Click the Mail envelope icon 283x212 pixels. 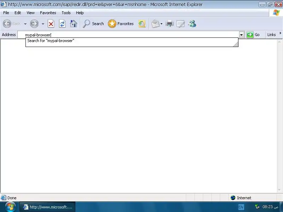pos(155,24)
